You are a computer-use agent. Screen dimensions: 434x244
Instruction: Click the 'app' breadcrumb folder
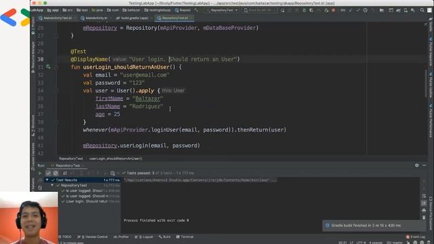click(53, 10)
